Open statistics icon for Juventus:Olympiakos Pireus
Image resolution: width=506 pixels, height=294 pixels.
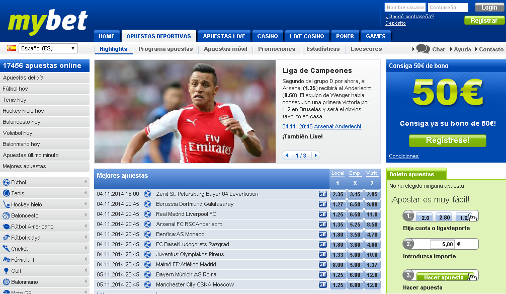point(323,254)
